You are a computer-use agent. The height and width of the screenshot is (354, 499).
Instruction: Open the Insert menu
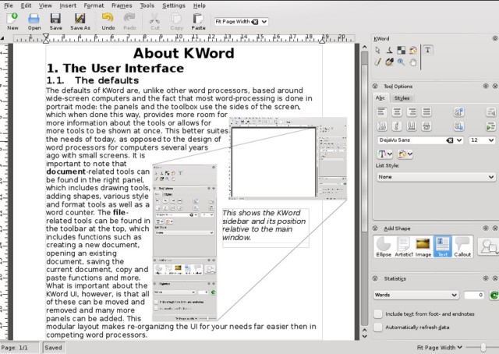pyautogui.click(x=68, y=5)
